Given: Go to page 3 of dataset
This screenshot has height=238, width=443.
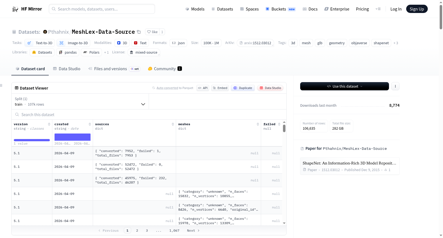Looking at the screenshot, I should click(147, 231).
